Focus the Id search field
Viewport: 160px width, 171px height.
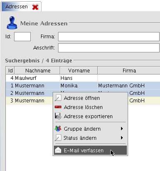point(22,37)
